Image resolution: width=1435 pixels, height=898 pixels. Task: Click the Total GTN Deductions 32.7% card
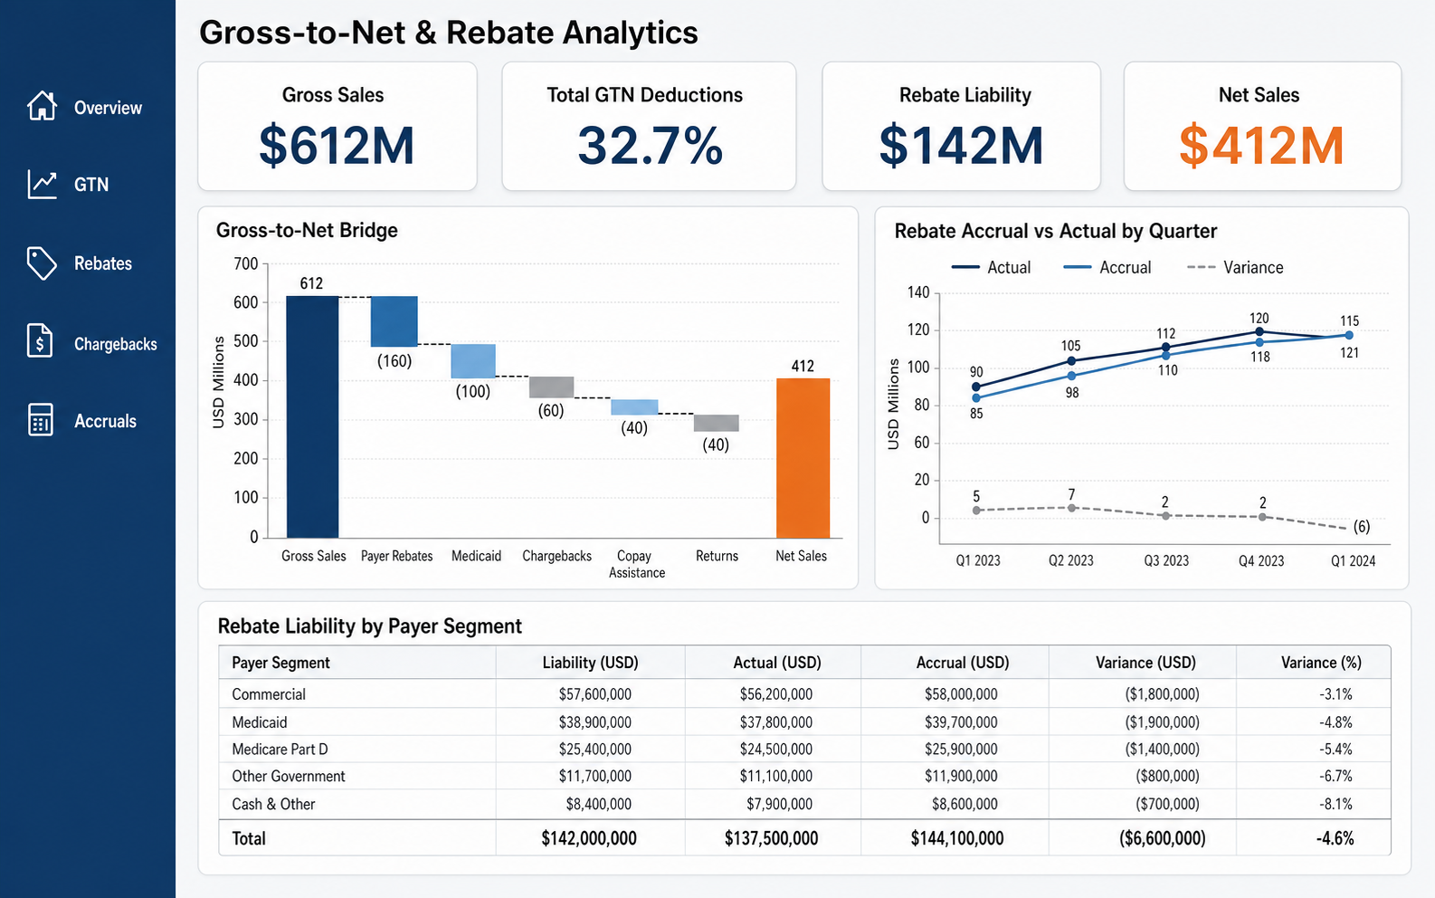pyautogui.click(x=649, y=126)
